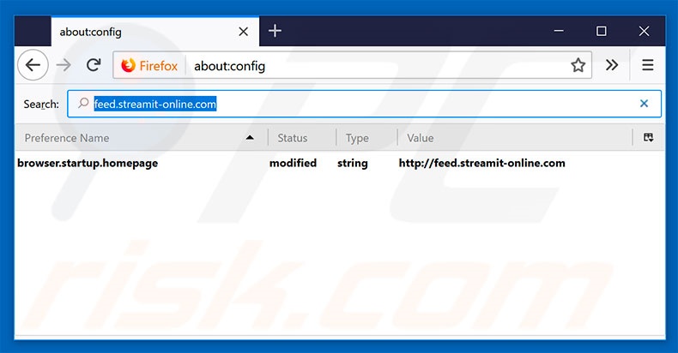Click the http://feed.streamit-online.com value cell
The height and width of the screenshot is (353, 678).
point(481,163)
